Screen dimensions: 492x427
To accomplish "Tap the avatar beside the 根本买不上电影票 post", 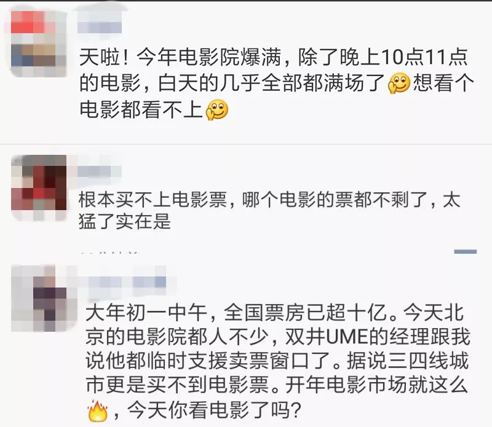I will (39, 187).
